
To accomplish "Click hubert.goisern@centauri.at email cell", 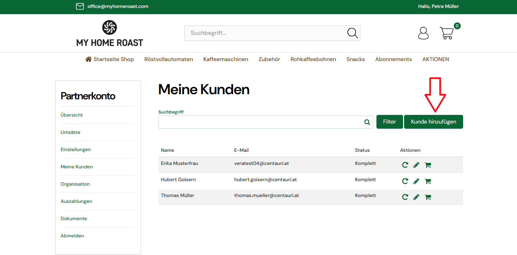I will point(266,179).
